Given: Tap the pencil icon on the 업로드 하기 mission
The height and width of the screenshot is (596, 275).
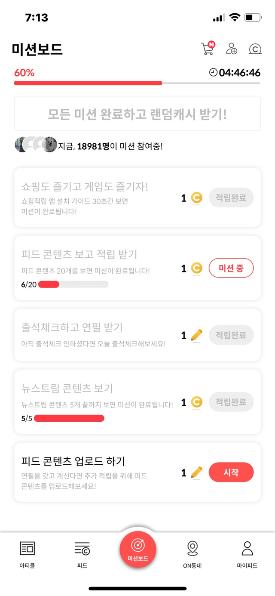Looking at the screenshot, I should (196, 472).
